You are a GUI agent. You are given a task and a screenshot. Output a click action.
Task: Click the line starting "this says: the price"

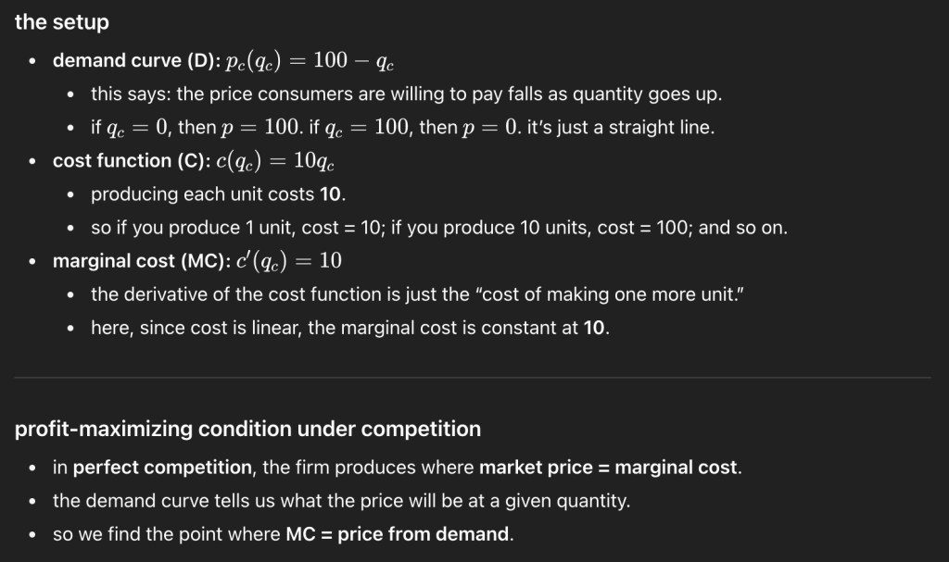[406, 94]
